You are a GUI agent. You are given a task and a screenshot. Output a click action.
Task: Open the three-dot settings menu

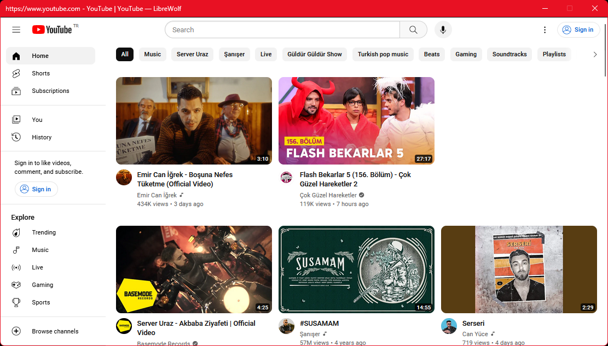(545, 30)
